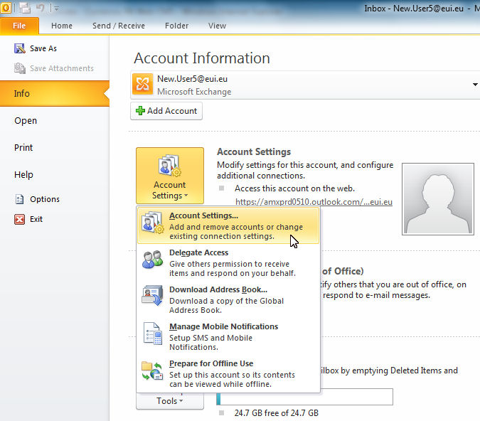Click the Save icon in quick access toolbar
The width and height of the screenshot is (480, 421).
(25, 8)
